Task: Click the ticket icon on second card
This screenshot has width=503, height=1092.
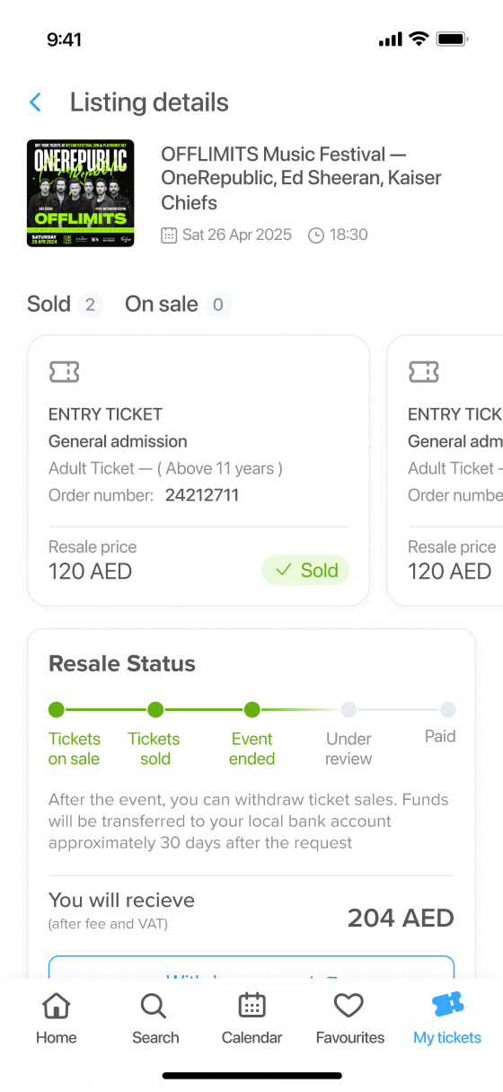Action: (423, 371)
